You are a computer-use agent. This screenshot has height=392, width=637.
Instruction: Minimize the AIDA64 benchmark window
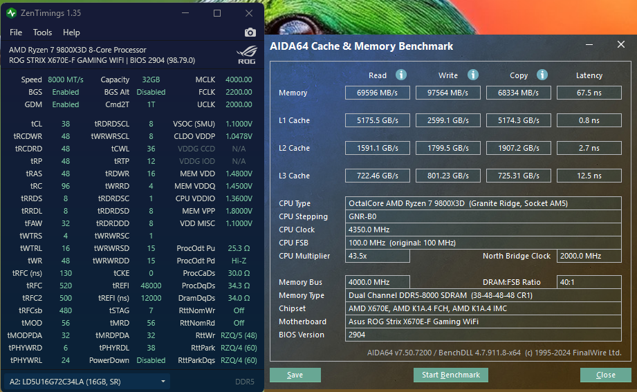click(x=590, y=45)
